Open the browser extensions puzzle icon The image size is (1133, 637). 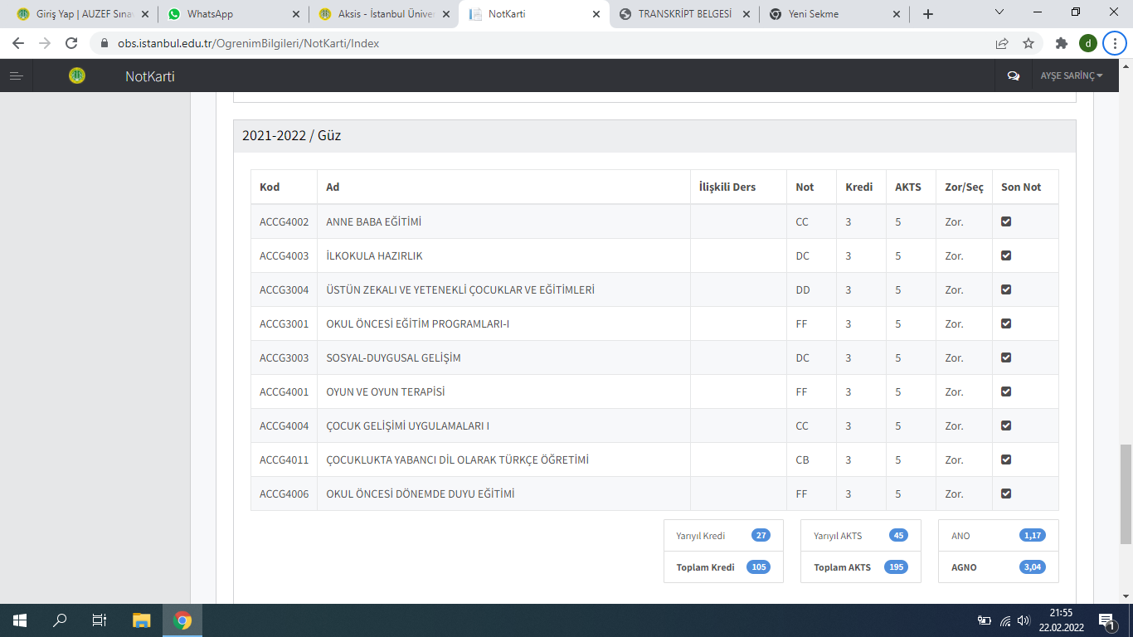click(x=1061, y=43)
